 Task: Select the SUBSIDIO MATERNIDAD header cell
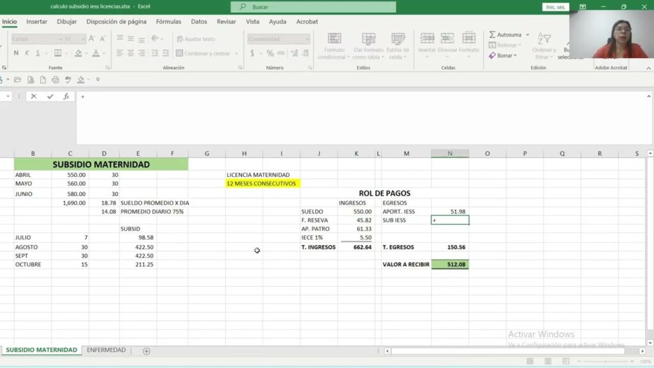[101, 164]
